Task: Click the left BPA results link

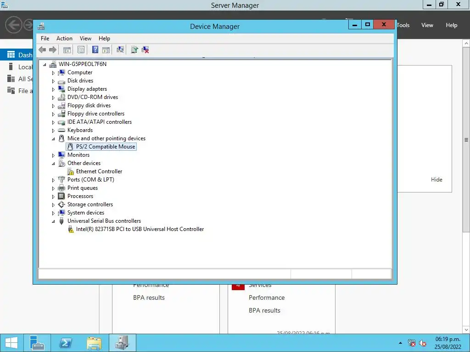Action: (x=149, y=297)
